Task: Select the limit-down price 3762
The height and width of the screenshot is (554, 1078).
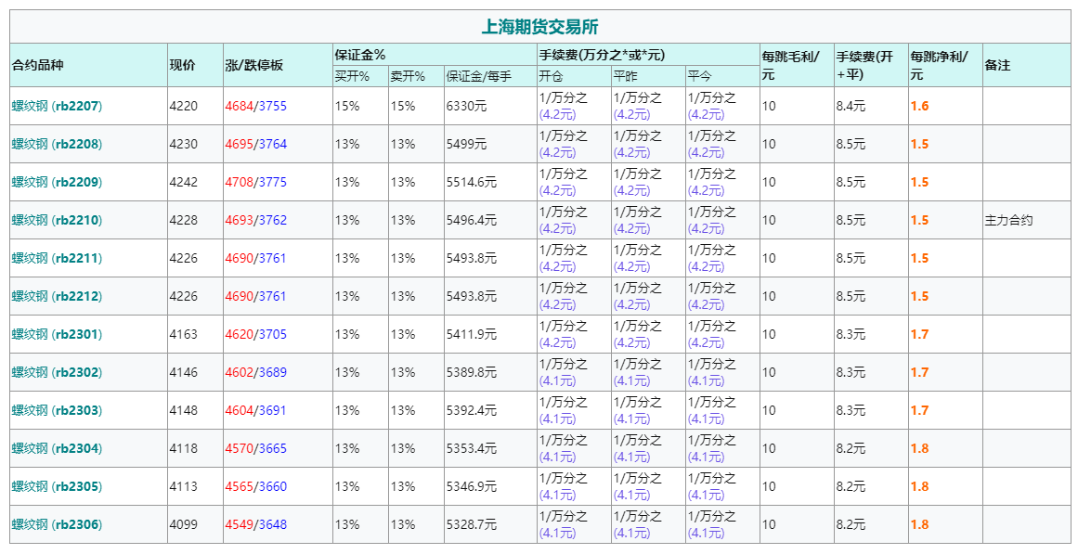Action: pyautogui.click(x=273, y=220)
